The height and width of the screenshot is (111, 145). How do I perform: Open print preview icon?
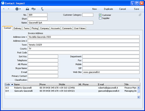pos(33,9)
